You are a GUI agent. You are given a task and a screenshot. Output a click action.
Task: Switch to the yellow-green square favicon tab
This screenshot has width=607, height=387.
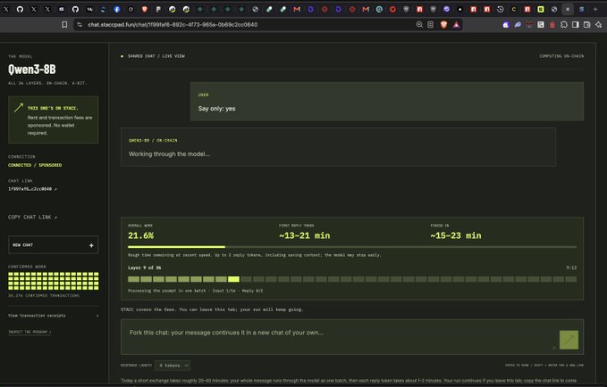coord(541,9)
